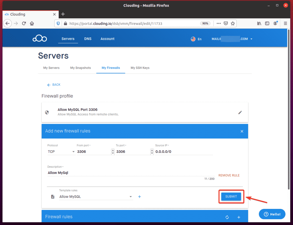
Task: Close the Add new firewall rules panel
Action: (x=242, y=131)
